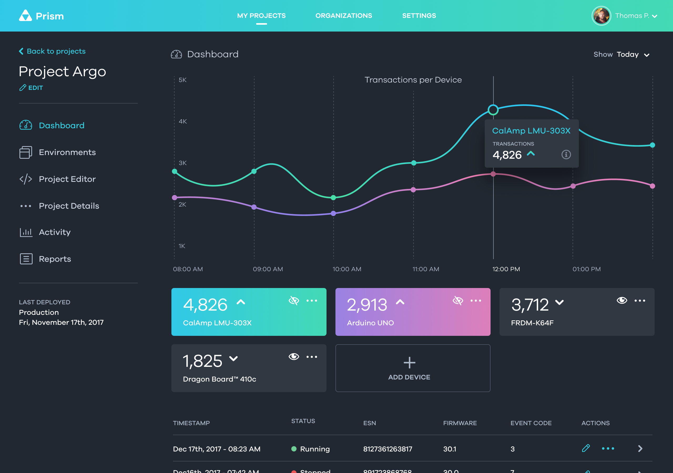Image resolution: width=673 pixels, height=473 pixels.
Task: Click the Activity bar chart icon
Action: 26,232
